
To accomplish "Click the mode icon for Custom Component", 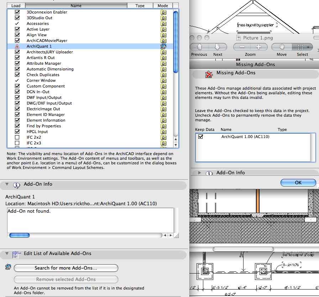I will coord(163,86).
